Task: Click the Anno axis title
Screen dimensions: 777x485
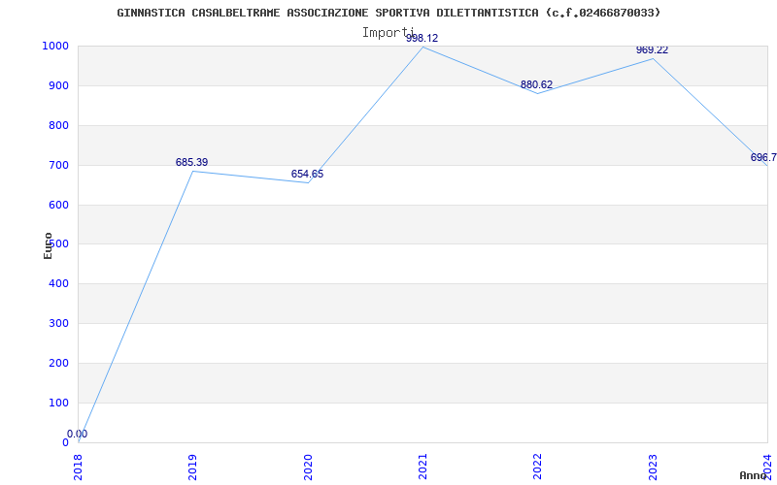Action: [754, 475]
